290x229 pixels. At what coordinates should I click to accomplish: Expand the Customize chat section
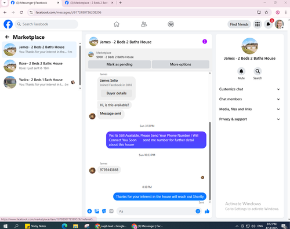[249, 89]
